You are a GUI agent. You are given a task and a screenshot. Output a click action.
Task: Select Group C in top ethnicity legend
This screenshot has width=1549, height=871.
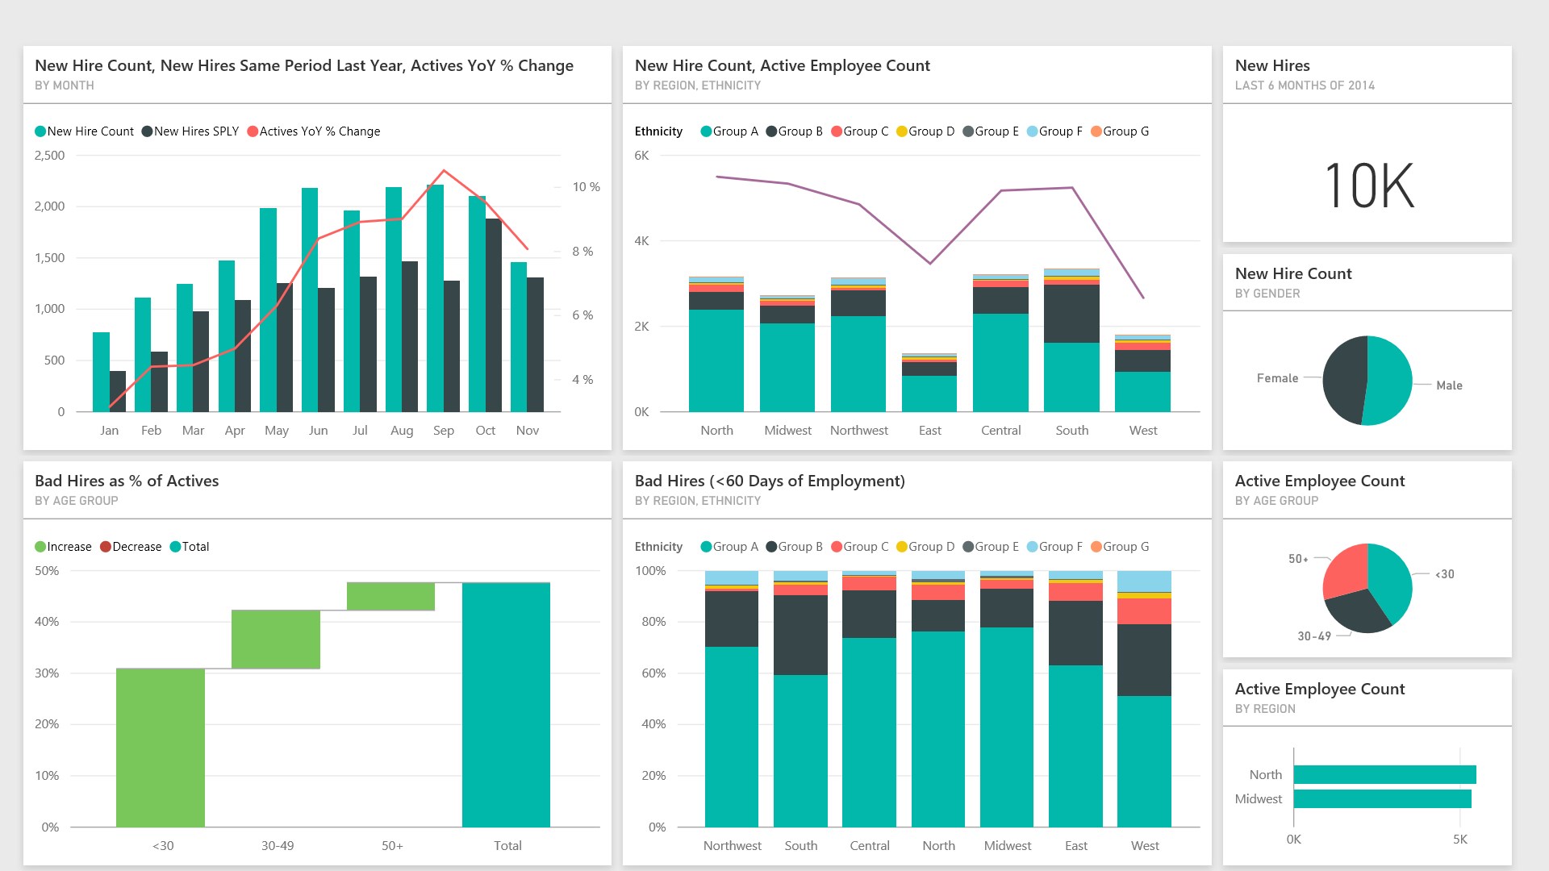(x=865, y=131)
